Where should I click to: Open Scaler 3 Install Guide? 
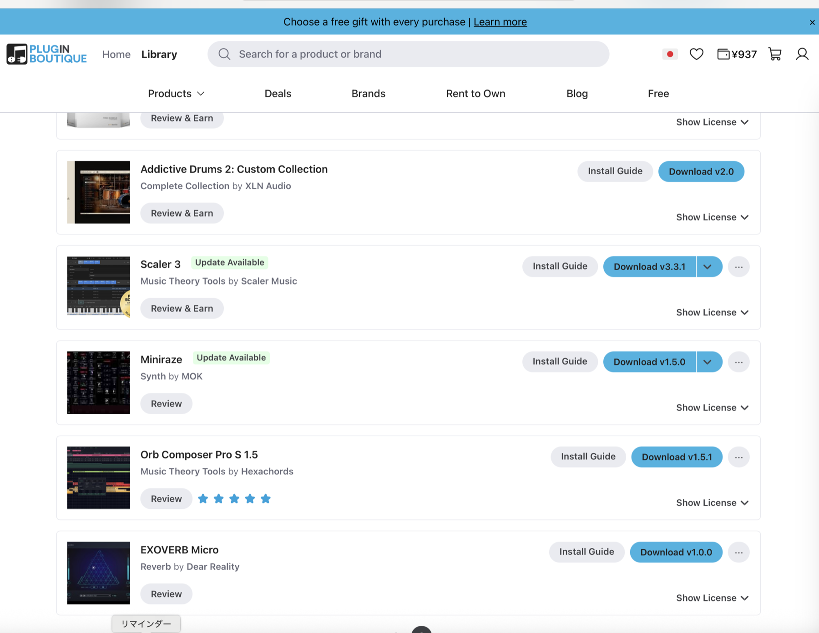coord(560,266)
